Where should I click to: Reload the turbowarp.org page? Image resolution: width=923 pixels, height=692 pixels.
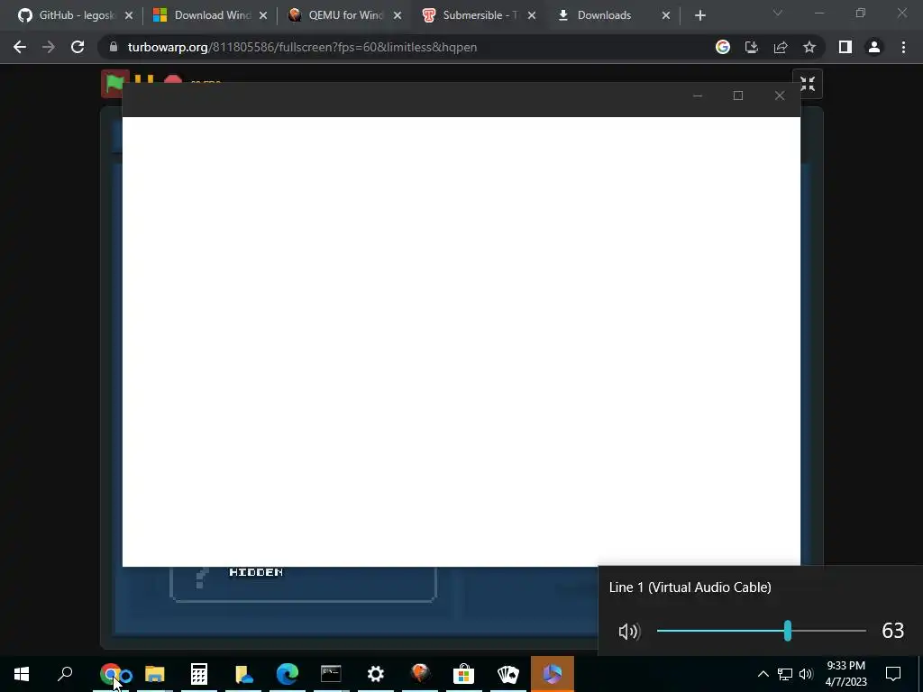coord(78,47)
